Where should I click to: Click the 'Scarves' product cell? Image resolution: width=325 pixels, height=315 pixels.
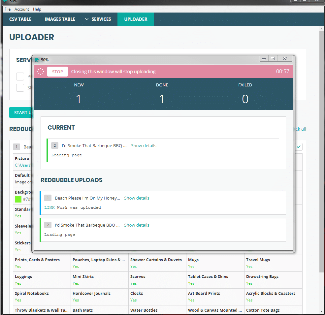pyautogui.click(x=157, y=280)
